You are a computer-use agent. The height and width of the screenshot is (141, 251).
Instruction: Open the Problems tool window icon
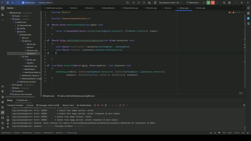(x=3, y=123)
